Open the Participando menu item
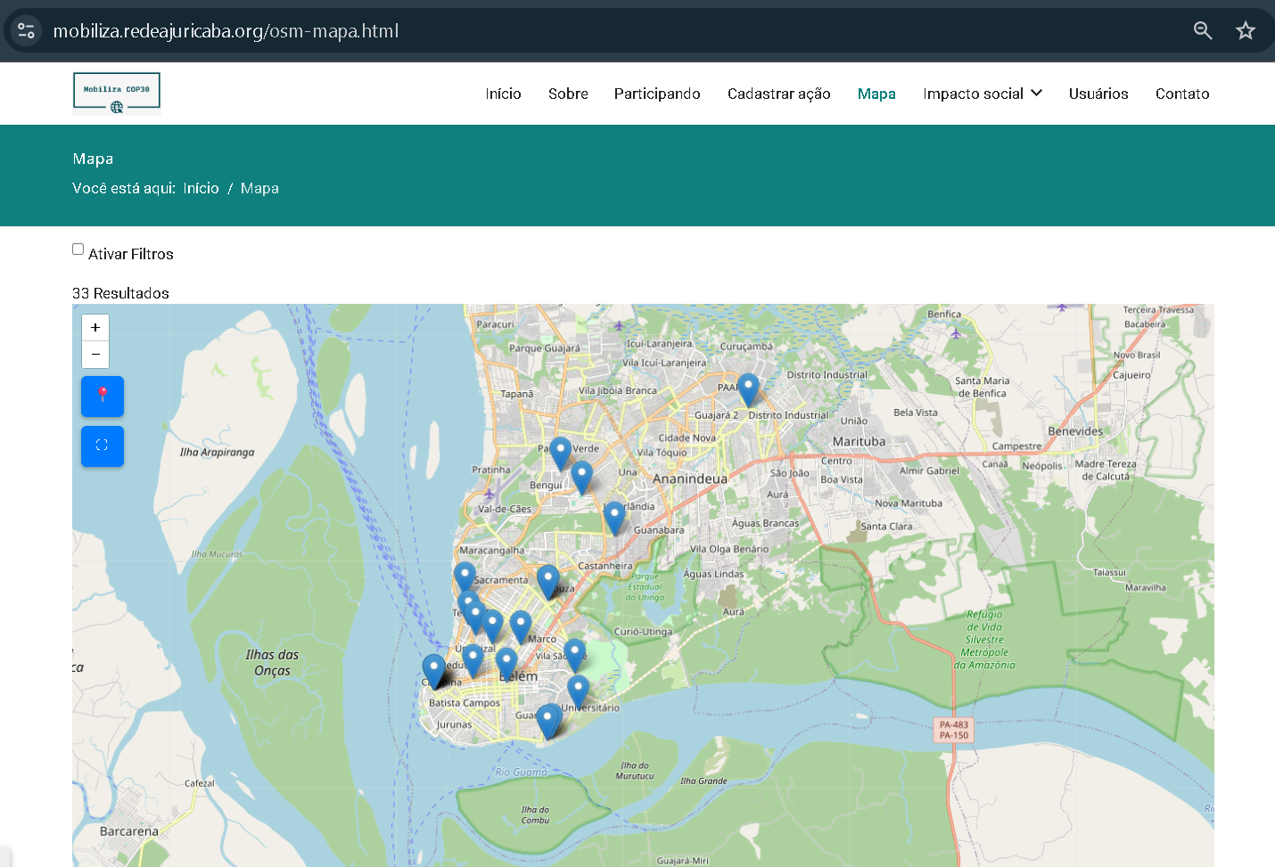The height and width of the screenshot is (867, 1275). pos(657,94)
